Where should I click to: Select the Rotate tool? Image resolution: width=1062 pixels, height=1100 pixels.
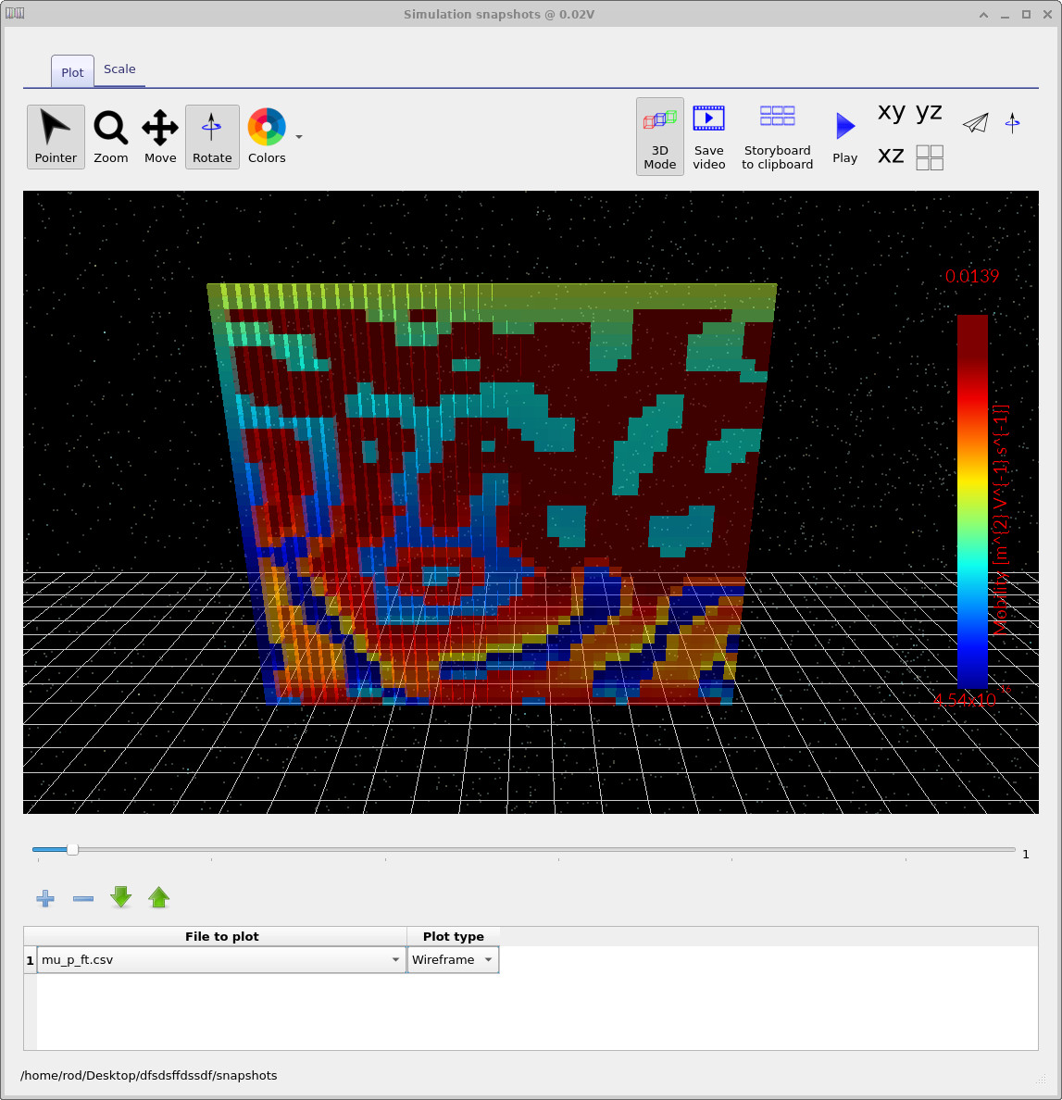(212, 136)
